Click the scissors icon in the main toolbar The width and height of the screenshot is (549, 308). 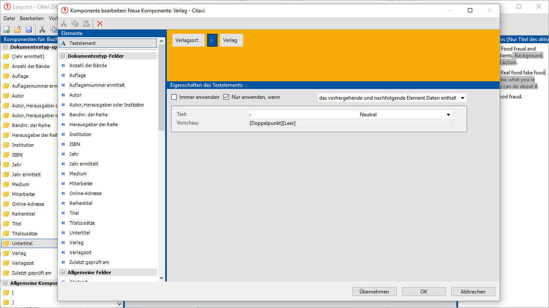click(42, 30)
